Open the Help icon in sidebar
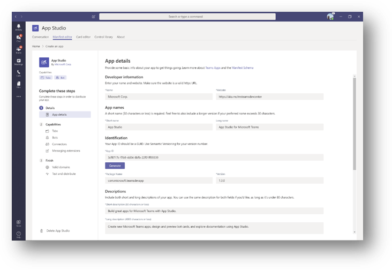The height and width of the screenshot is (270, 392). 19,235
